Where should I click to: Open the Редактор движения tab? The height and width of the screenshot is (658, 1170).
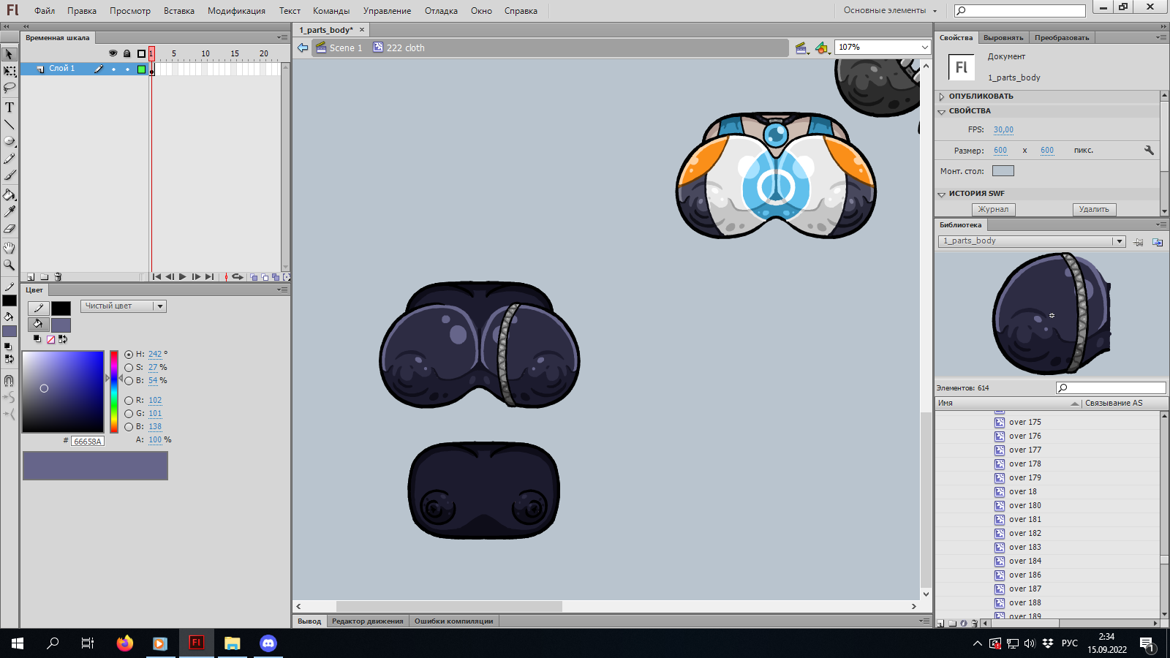tap(368, 621)
